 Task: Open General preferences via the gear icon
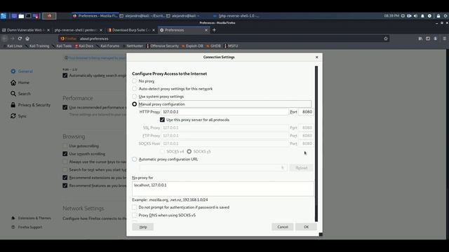click(13, 71)
